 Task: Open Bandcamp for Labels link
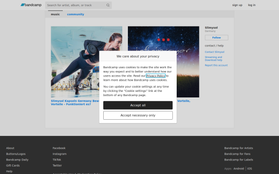pyautogui.click(x=239, y=160)
